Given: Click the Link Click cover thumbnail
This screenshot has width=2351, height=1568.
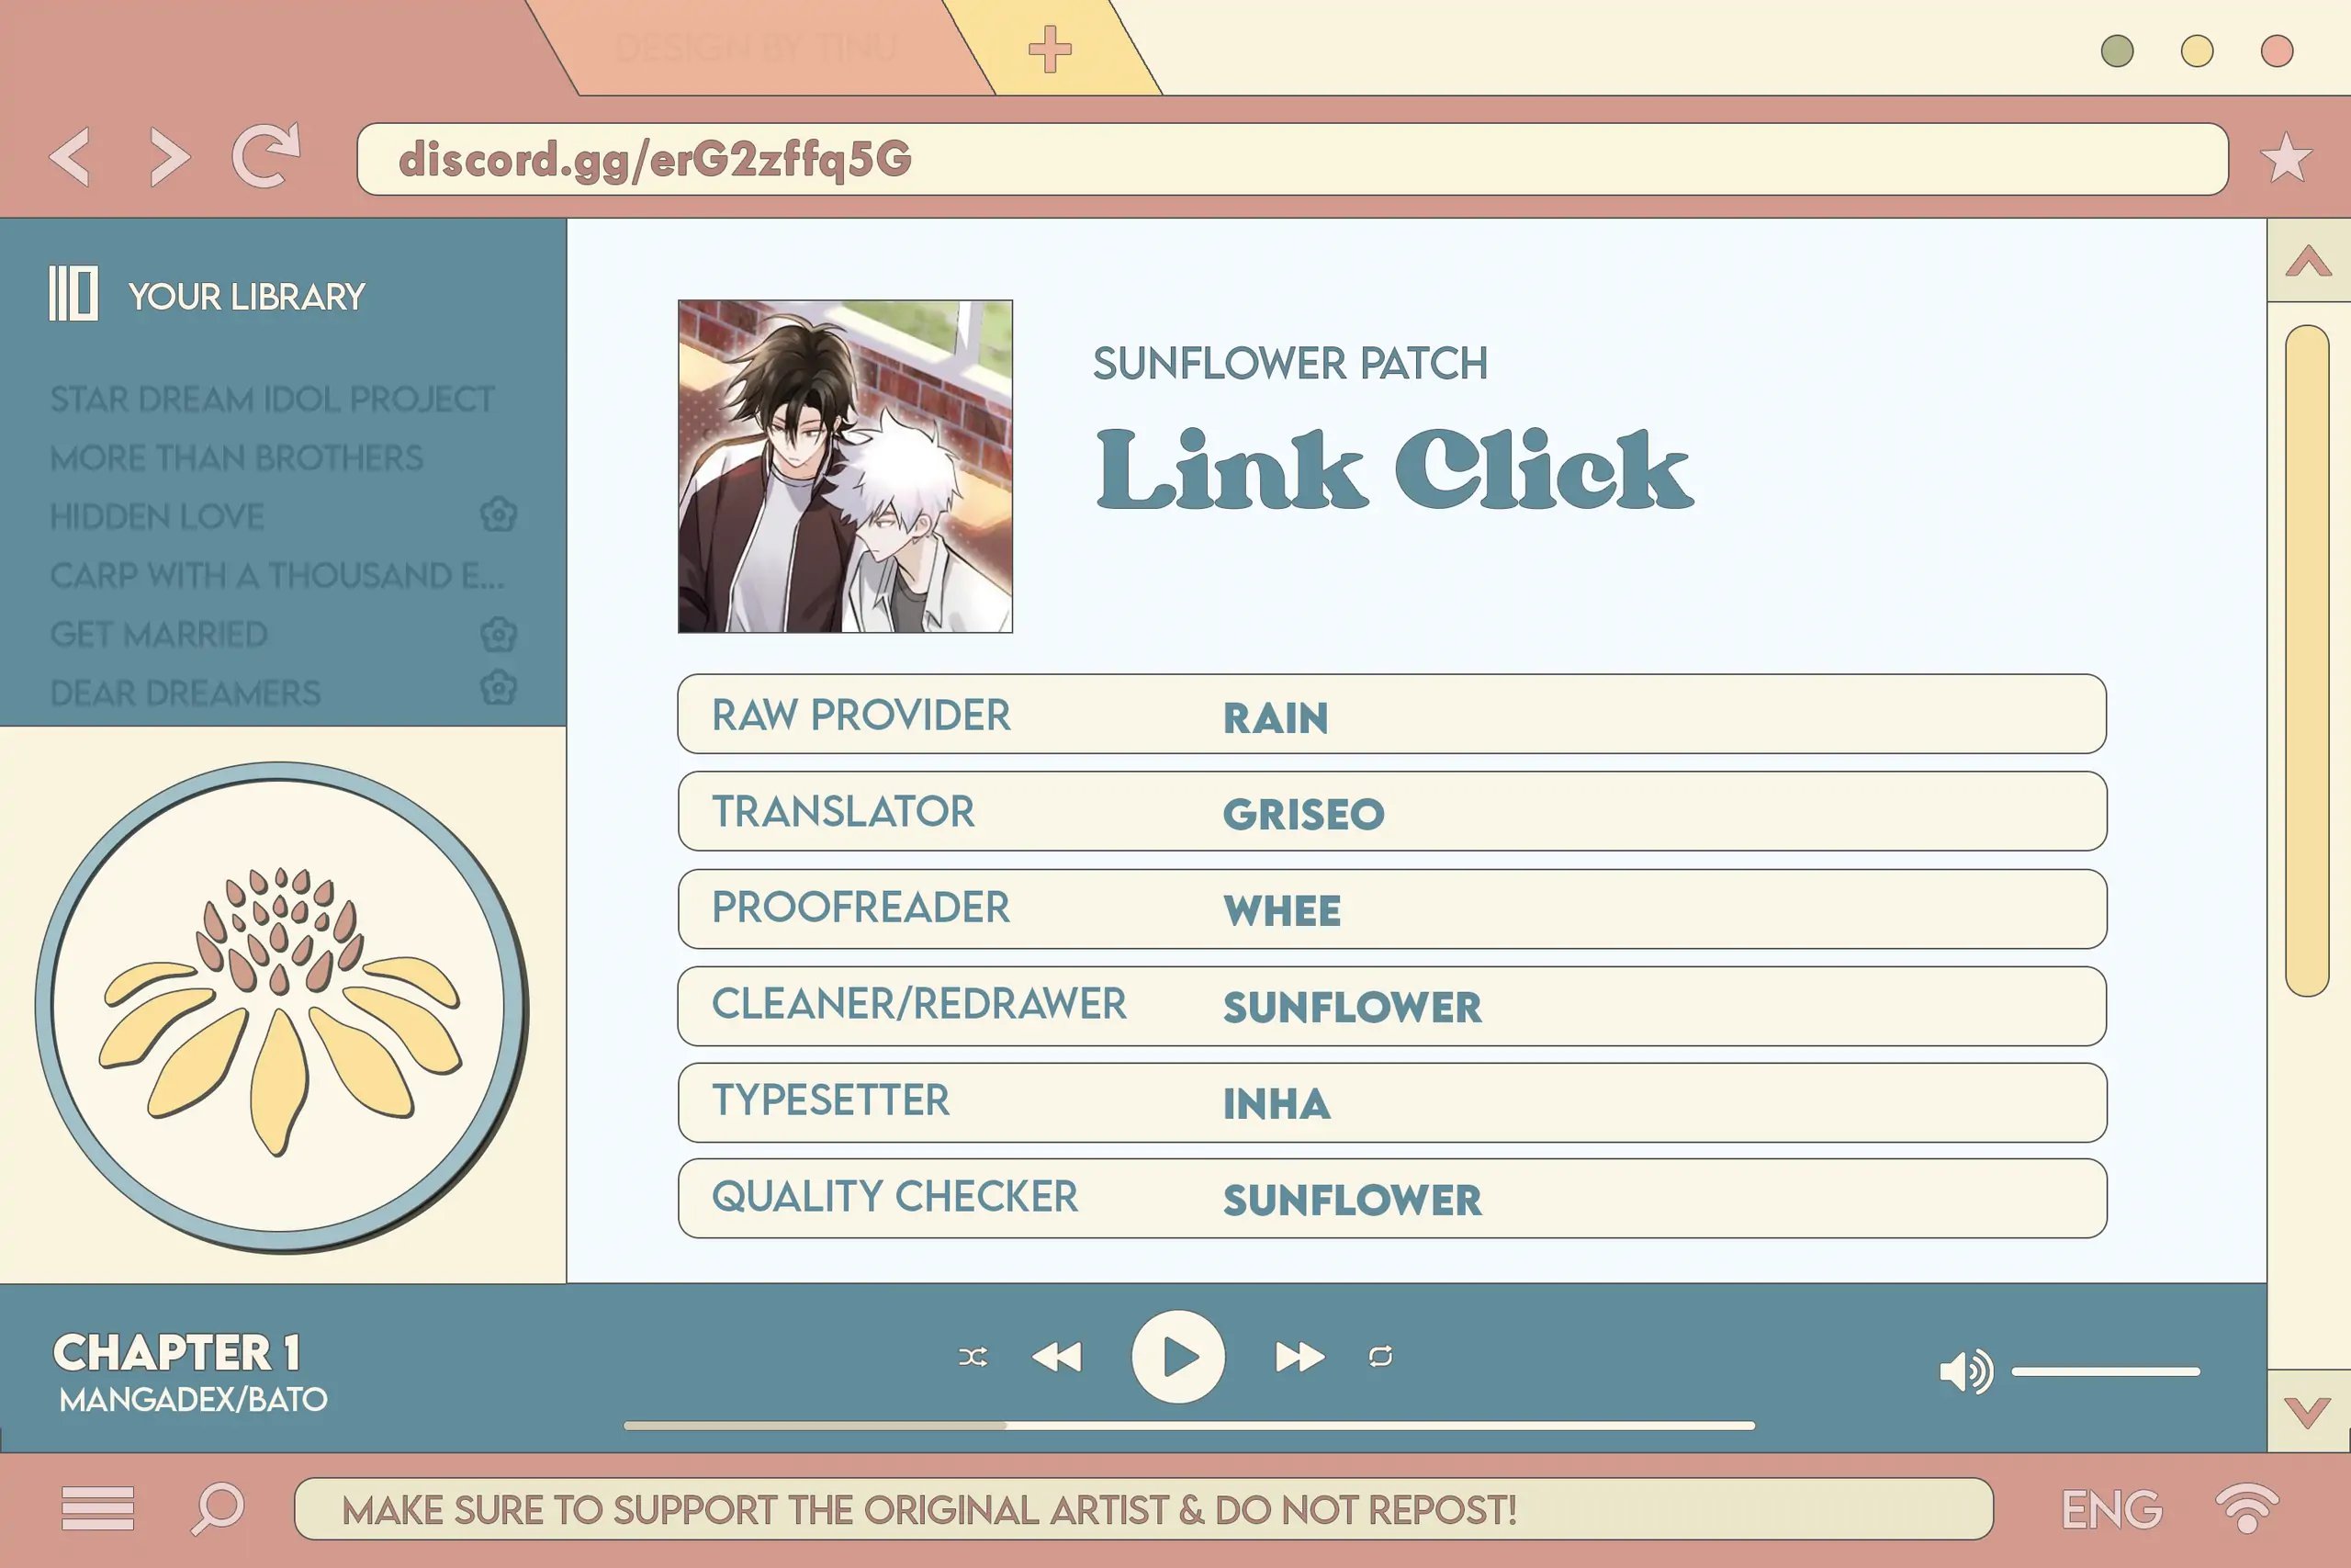Looking at the screenshot, I should (845, 466).
